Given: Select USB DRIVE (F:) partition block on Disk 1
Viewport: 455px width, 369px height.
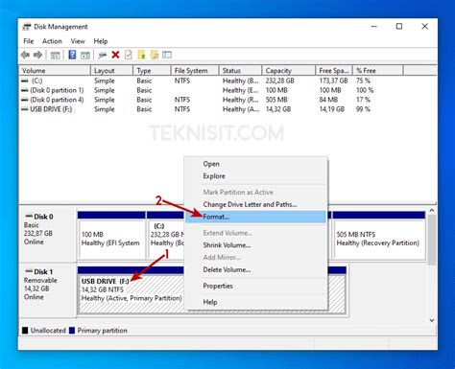Looking at the screenshot, I should coord(132,289).
